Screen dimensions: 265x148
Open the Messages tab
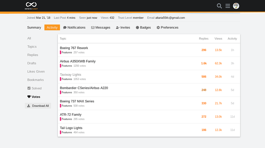pyautogui.click(x=101, y=27)
